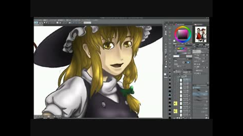243x136 pixels.
Task: Select the Fill bucket tool in the tool palette
Action: tap(166, 62)
